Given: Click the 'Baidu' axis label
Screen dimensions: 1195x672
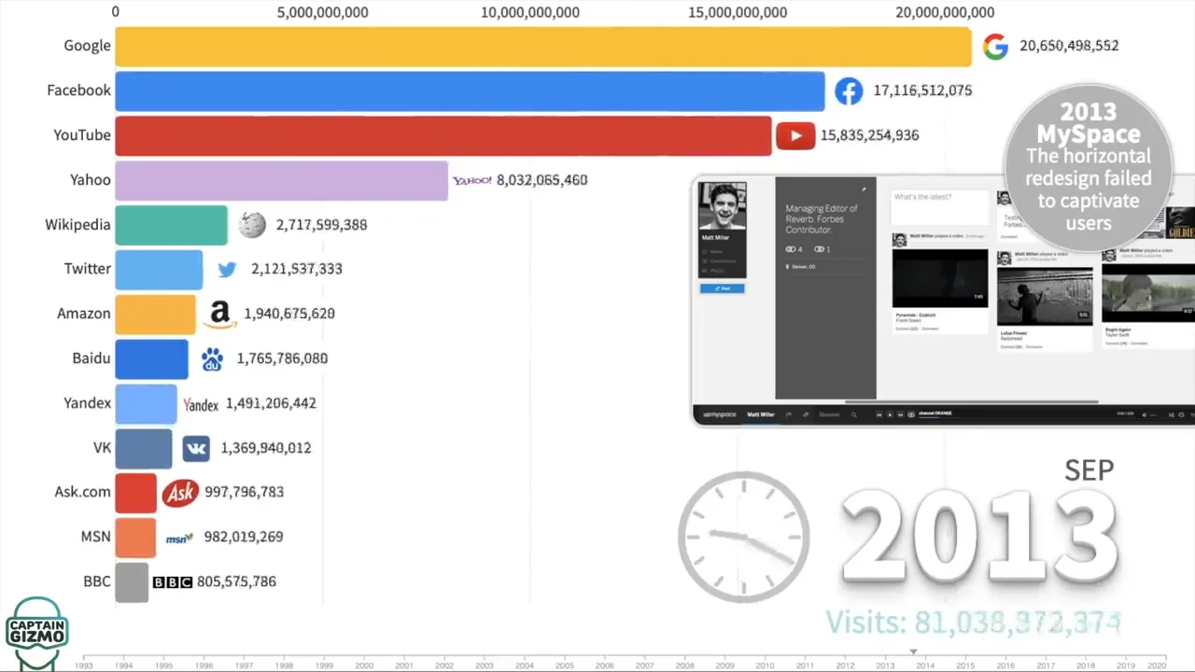Looking at the screenshot, I should point(91,358).
